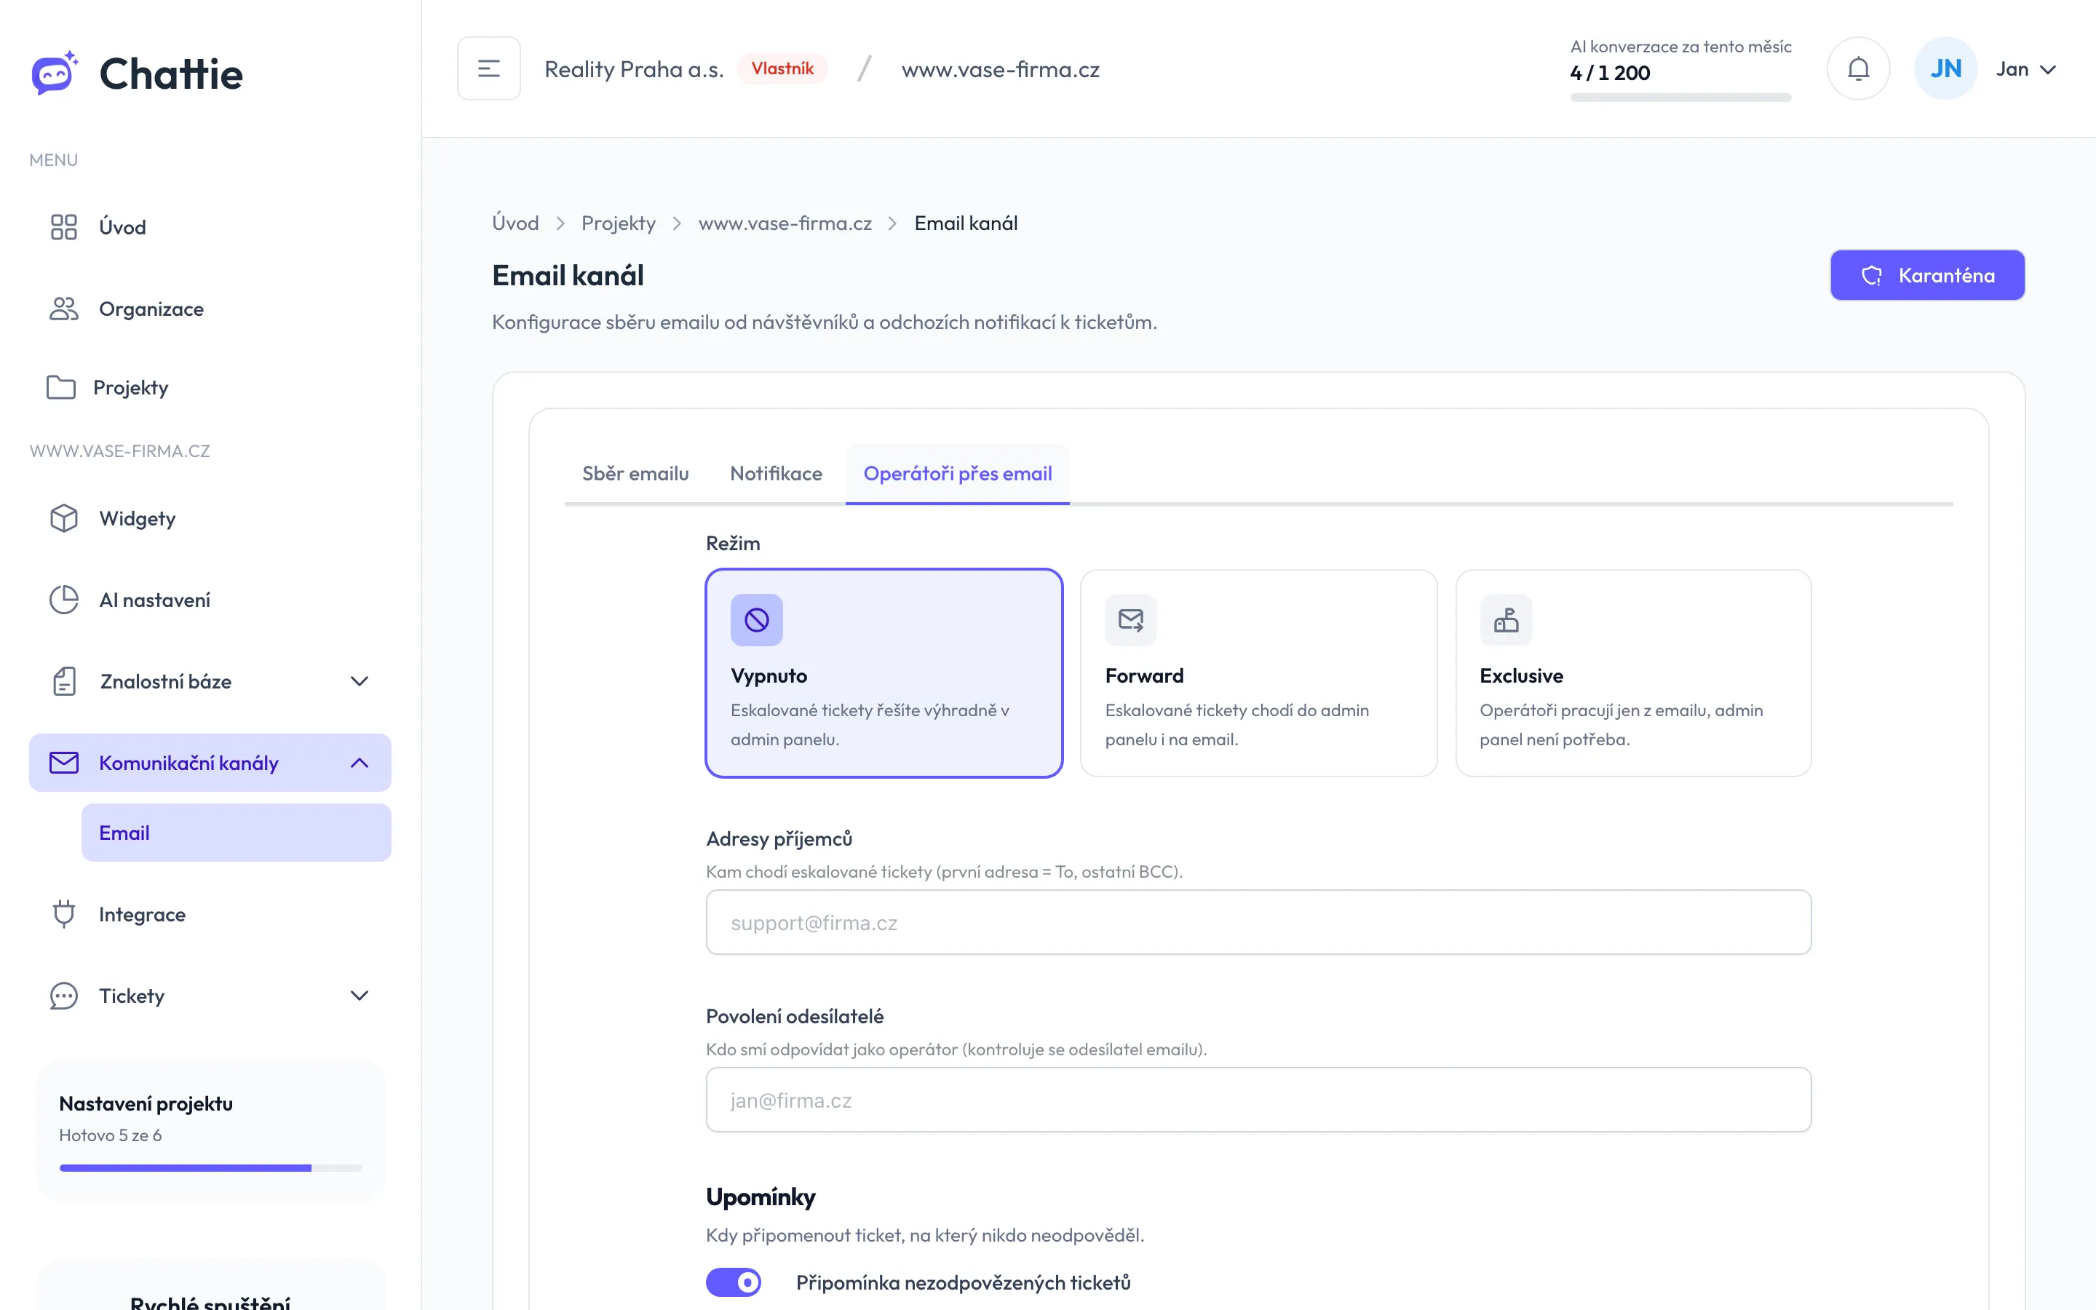This screenshot has height=1310, width=2096.
Task: Open the notifications bell
Action: click(1858, 68)
